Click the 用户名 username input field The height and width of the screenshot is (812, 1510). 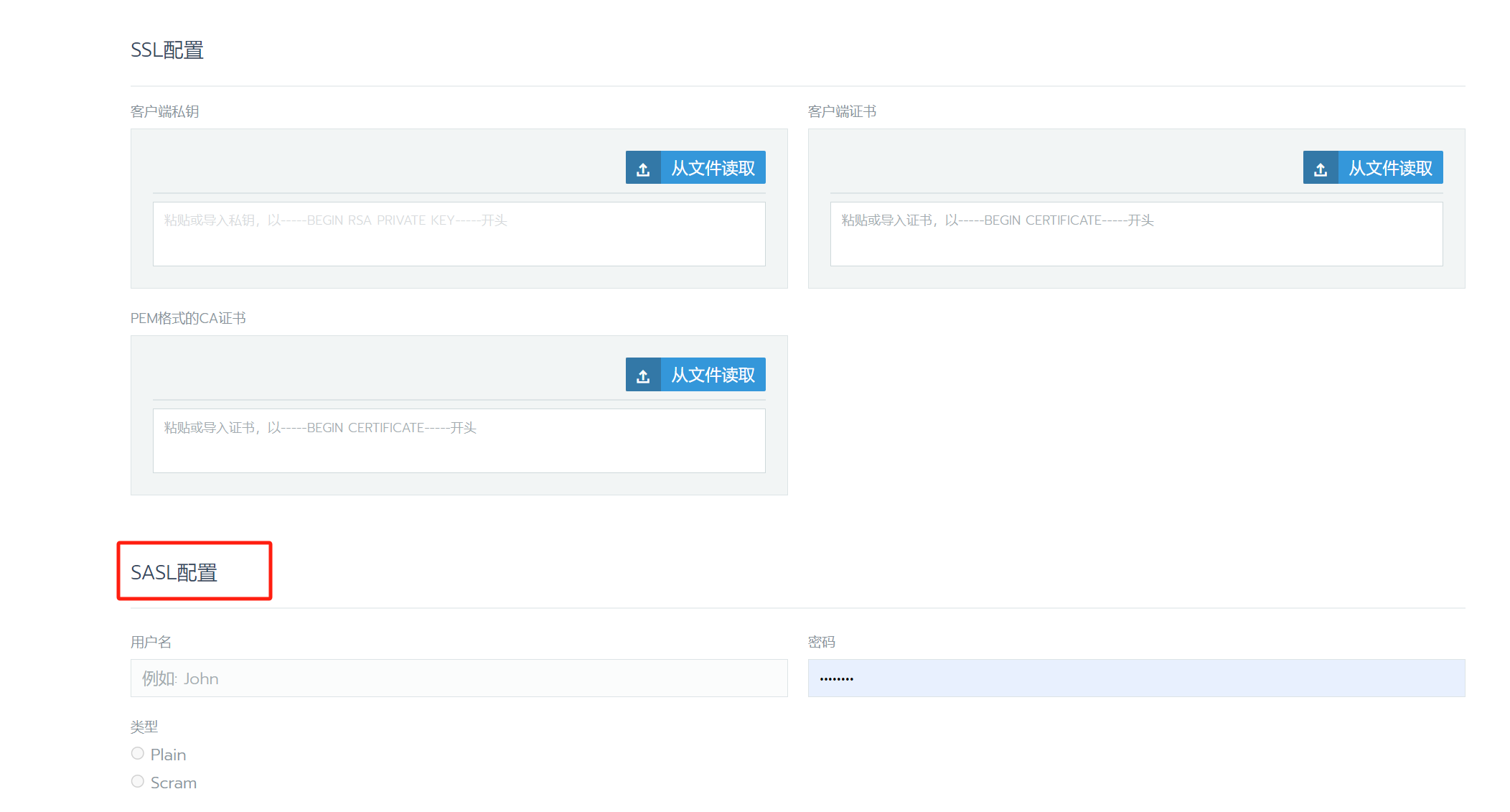[x=459, y=678]
